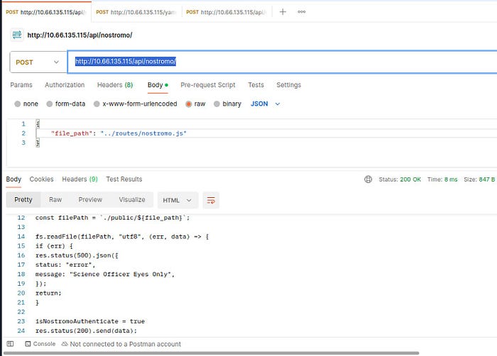Click response line res.status(500).json({
Screen dimensions: 497x356
[77, 255]
